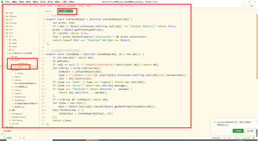Viewport: 258px width, 141px height.
Task: Select utils.js in the file tree
Action: pyautogui.click(x=20, y=67)
